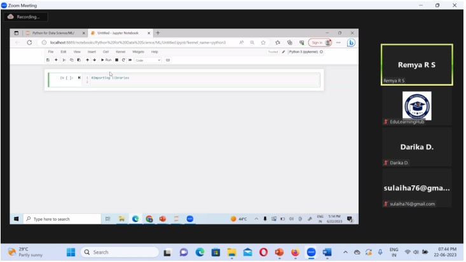Screen dimensions: 466x262
Task: Click the Jupyter save notebook icon
Action: [x=48, y=60]
